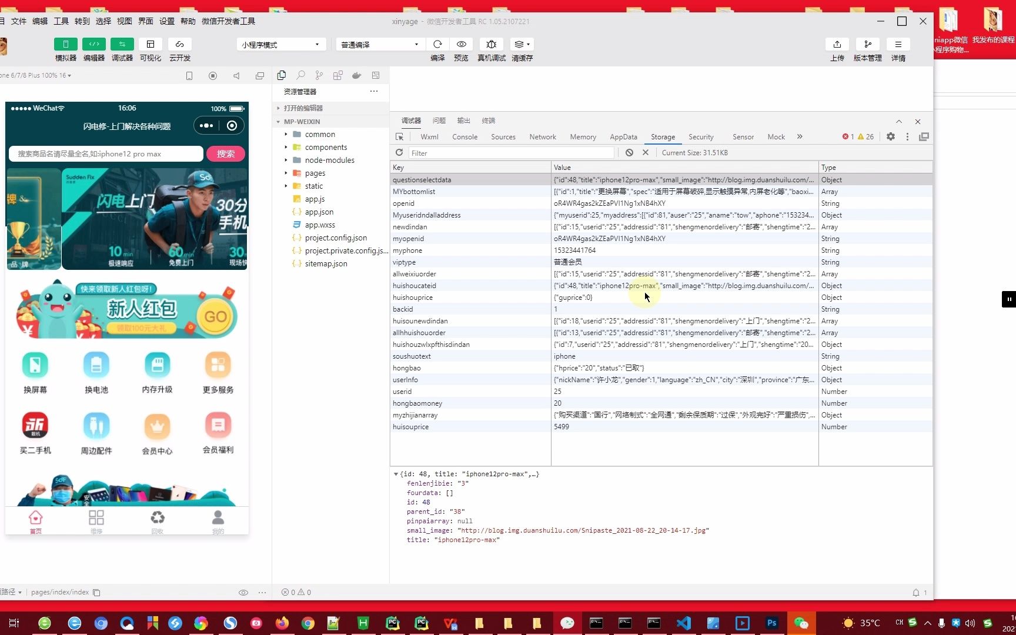
Task: Open the project.config.json file
Action: [336, 238]
